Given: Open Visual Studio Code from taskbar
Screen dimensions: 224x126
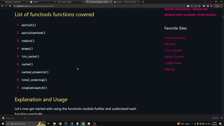Looking at the screenshot, I should (71, 124).
